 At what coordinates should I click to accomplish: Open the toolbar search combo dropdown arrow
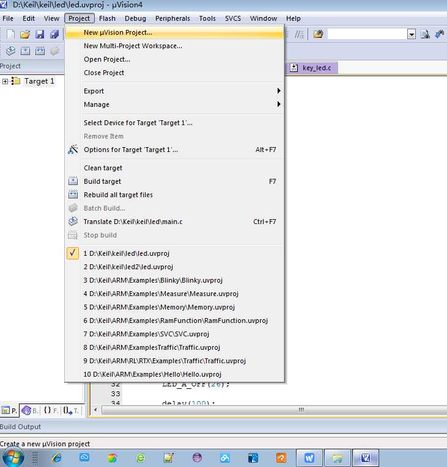tap(412, 34)
